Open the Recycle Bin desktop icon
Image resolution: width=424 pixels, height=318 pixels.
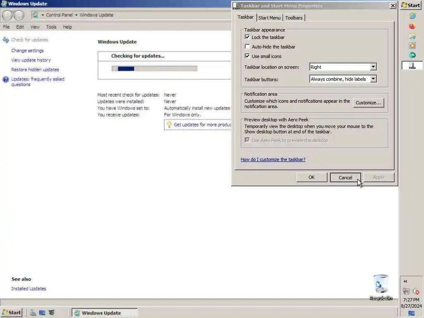[381, 287]
